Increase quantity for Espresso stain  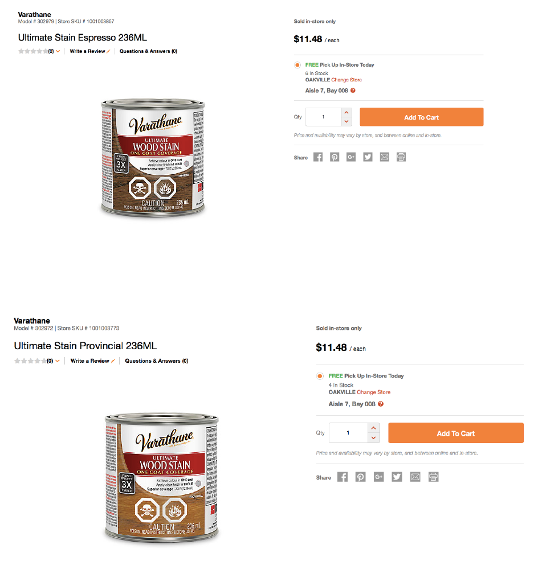pos(347,113)
